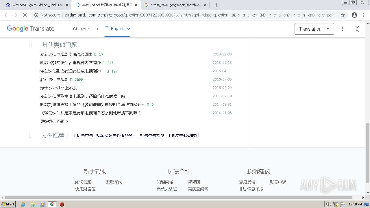Open the Chrome profile avatar
Viewport: 370px width, 208px height.
[x=354, y=15]
